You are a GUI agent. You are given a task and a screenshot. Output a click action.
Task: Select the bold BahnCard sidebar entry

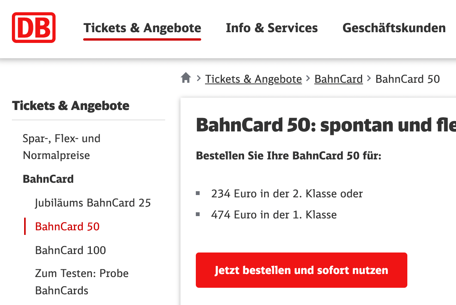[x=48, y=179]
